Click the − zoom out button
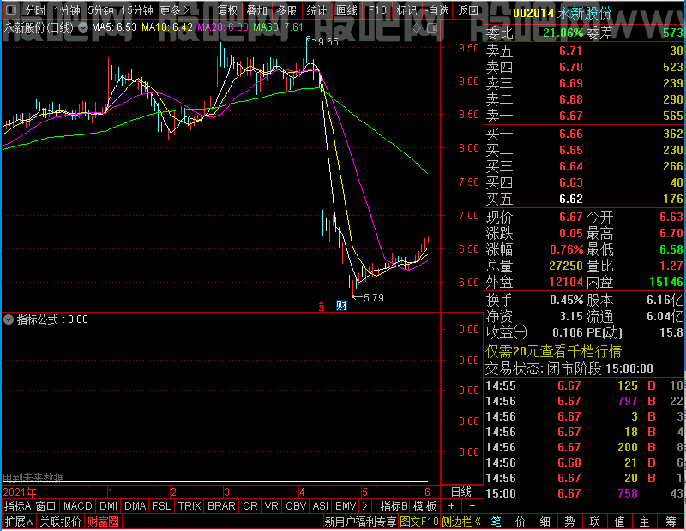The width and height of the screenshot is (686, 531). (472, 506)
